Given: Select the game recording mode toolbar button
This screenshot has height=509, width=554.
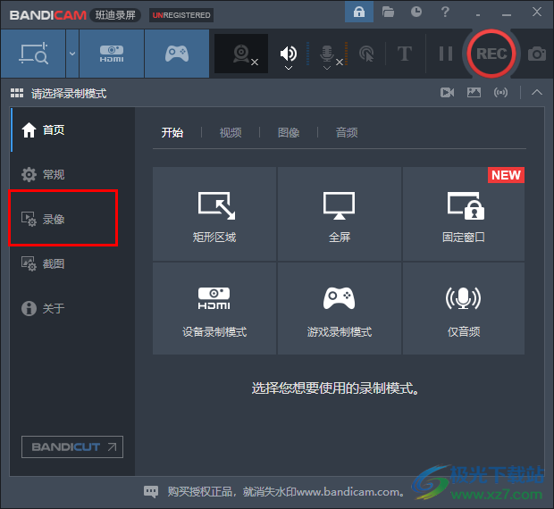Looking at the screenshot, I should tap(177, 54).
